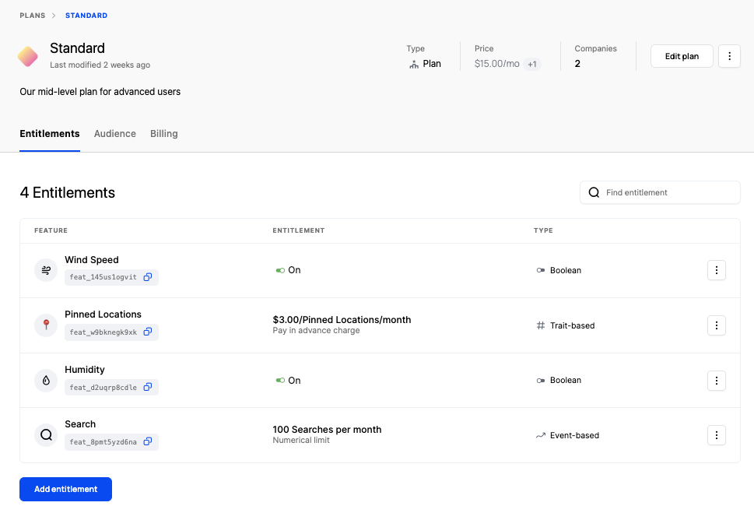Open Search row actions menu
The width and height of the screenshot is (754, 513).
coord(716,435)
